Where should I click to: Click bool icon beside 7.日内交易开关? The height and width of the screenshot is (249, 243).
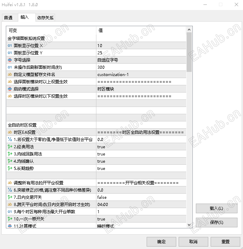click(x=10, y=197)
